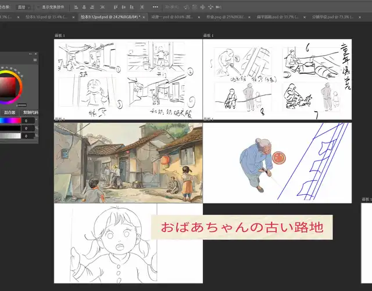
Task: Click the align left edges icon
Action: [77, 8]
